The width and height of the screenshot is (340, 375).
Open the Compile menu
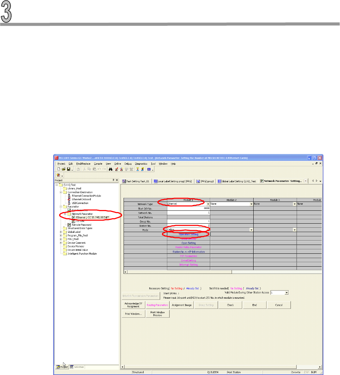(98, 164)
